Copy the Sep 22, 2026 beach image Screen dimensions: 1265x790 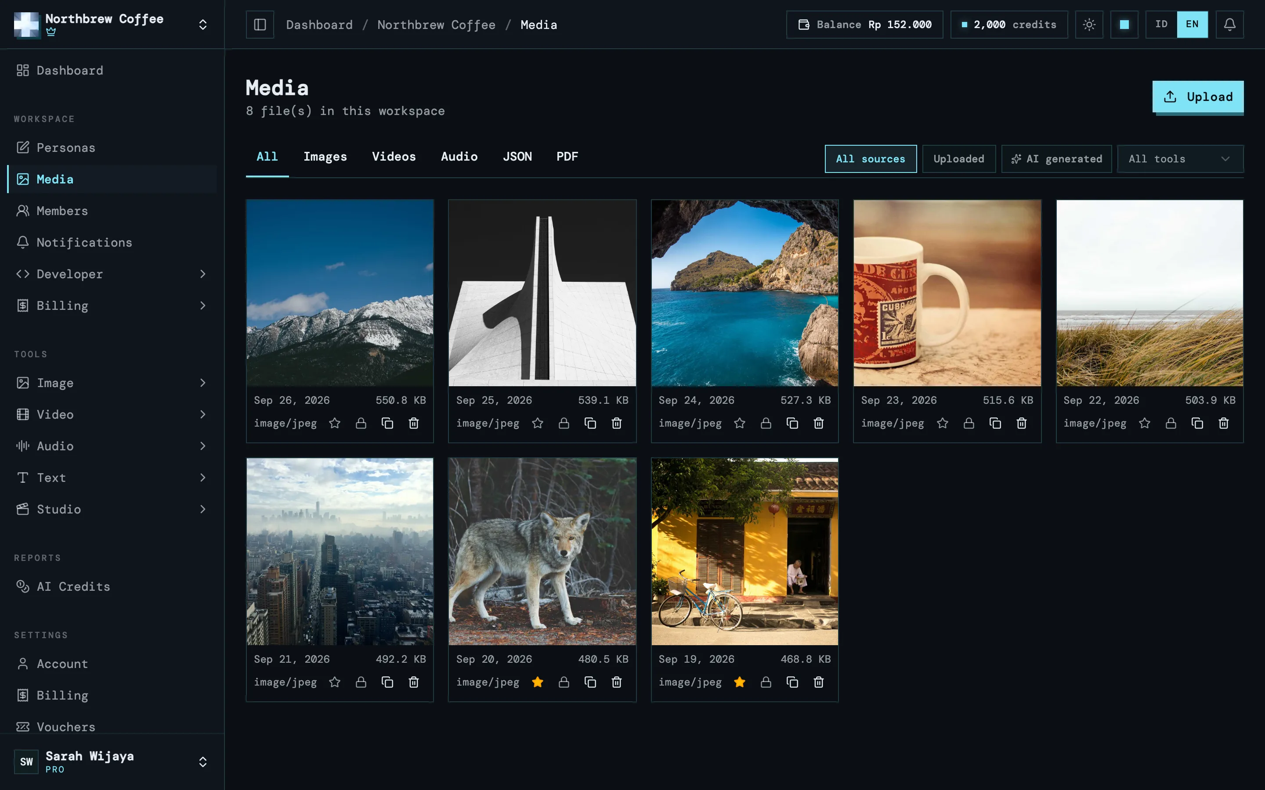[1197, 423]
